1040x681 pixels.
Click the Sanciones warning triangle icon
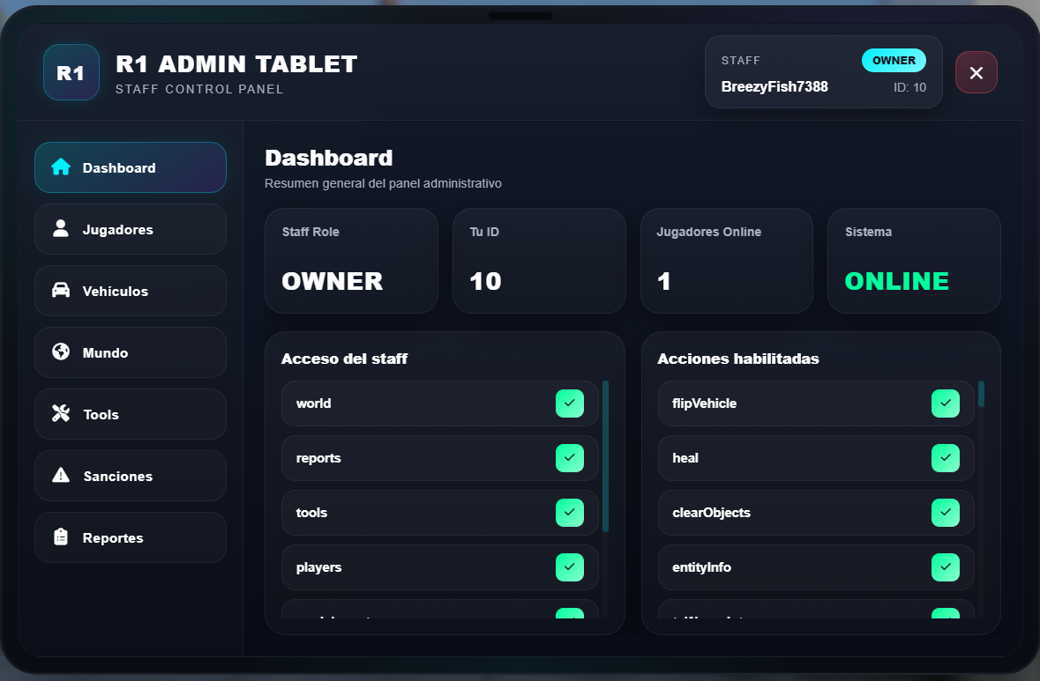[61, 475]
